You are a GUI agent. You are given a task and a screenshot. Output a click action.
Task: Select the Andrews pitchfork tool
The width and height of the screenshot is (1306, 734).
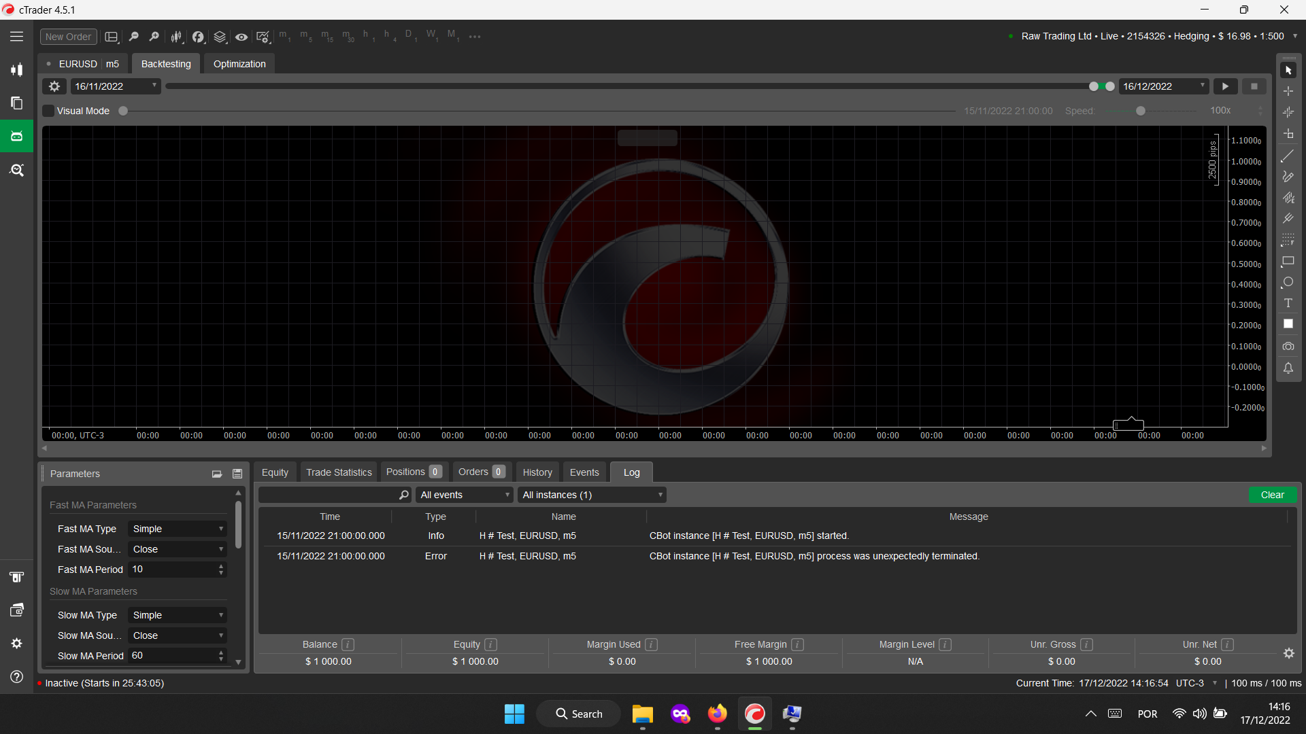pos(1288,219)
